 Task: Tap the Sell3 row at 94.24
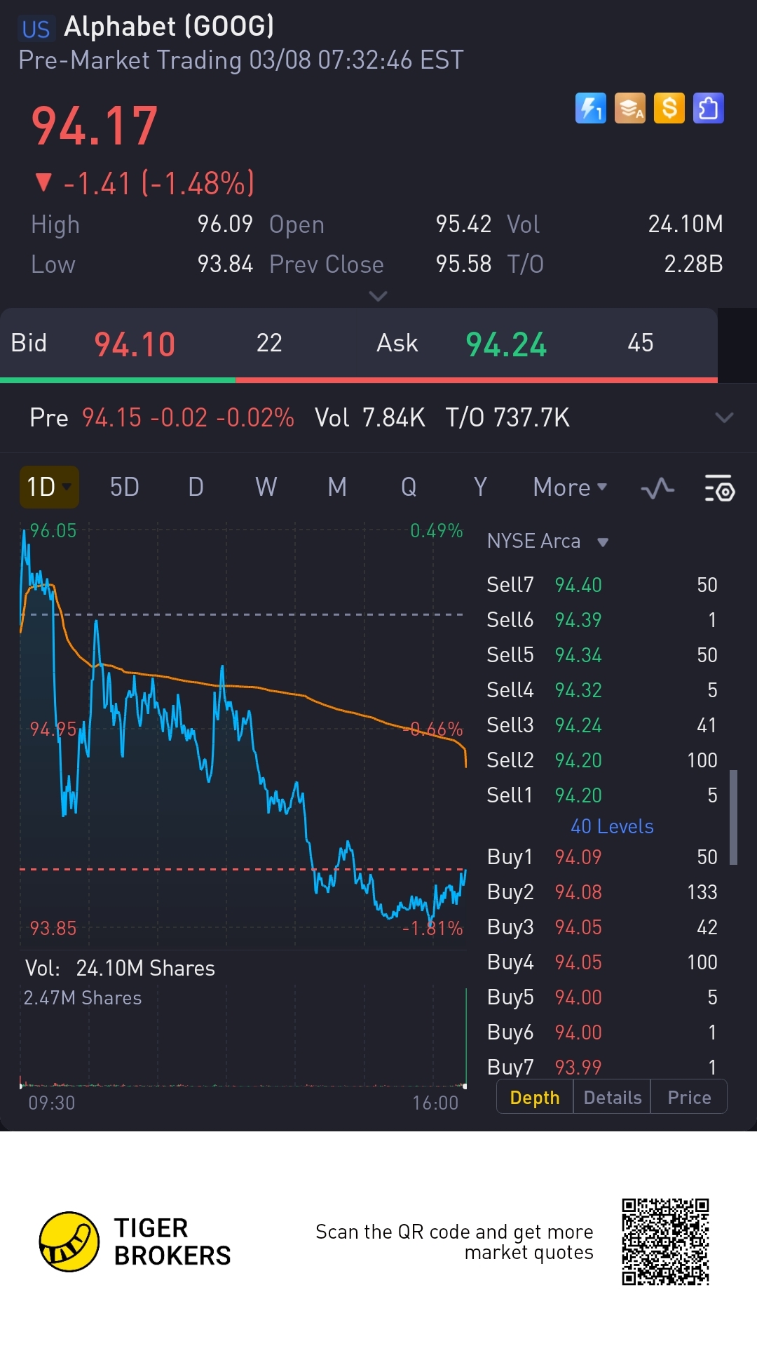pos(602,725)
